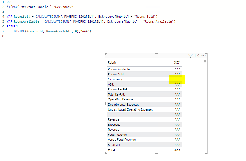Click the bottom-right corner handle of visual
This screenshot has height=161, width=246.
(207, 153)
